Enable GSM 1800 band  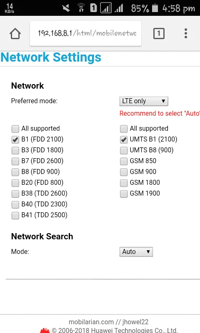click(124, 183)
